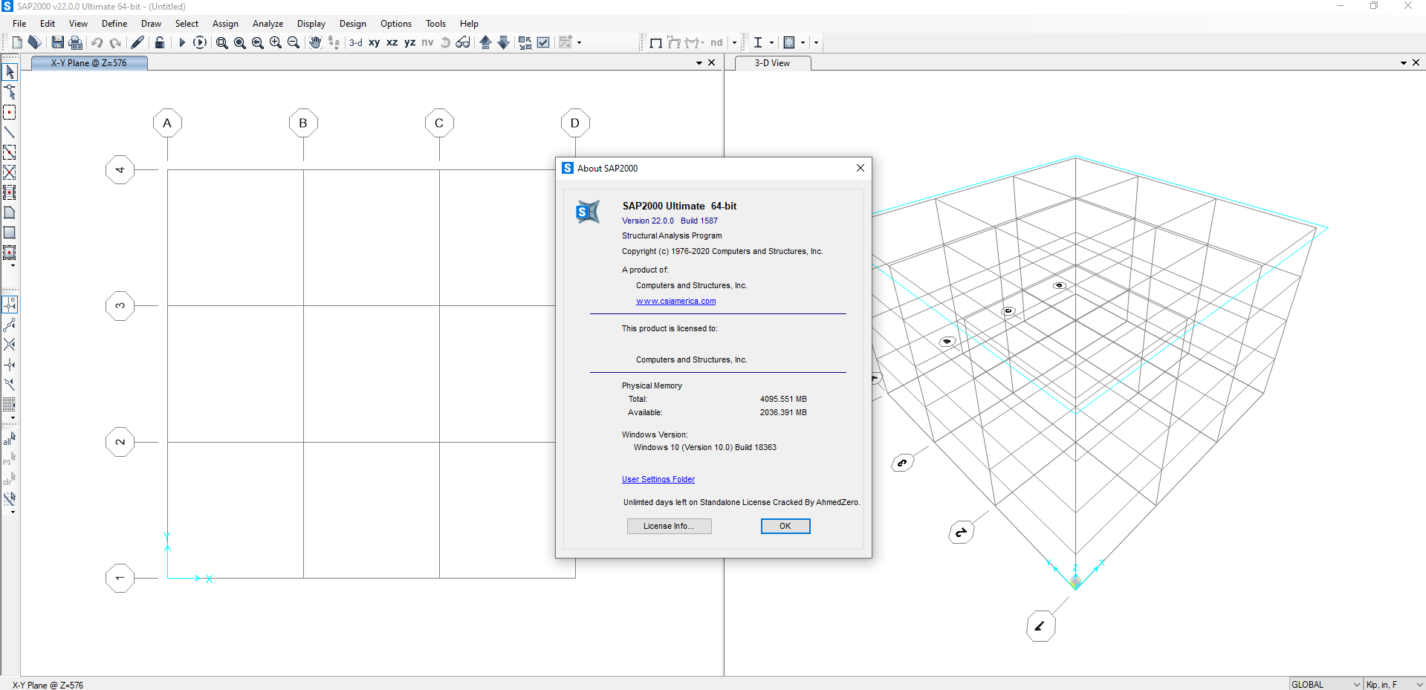The width and height of the screenshot is (1426, 690).
Task: Switch to the X-Y Plane @ Z=576 tab
Action: click(89, 63)
